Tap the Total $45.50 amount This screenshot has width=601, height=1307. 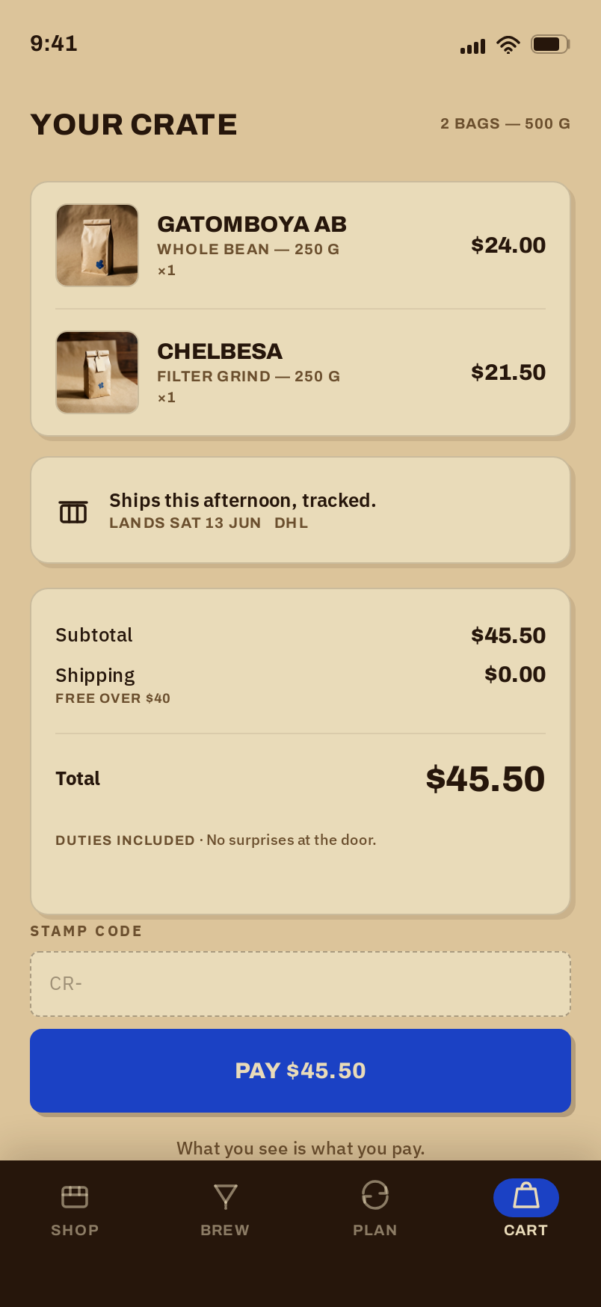click(x=485, y=779)
